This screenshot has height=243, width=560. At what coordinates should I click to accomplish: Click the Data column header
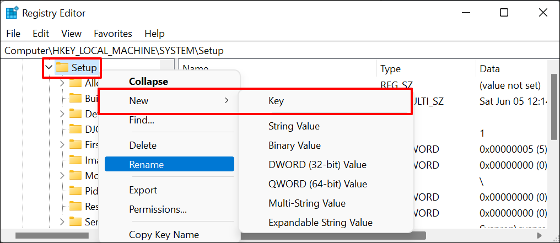pyautogui.click(x=489, y=69)
